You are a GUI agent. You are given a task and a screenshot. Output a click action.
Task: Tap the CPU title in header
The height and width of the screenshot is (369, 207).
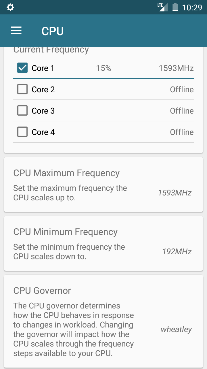click(53, 31)
